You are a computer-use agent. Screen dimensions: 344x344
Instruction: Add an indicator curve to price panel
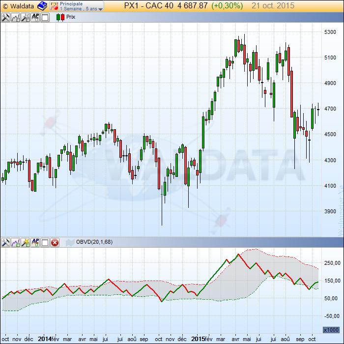tap(16, 17)
